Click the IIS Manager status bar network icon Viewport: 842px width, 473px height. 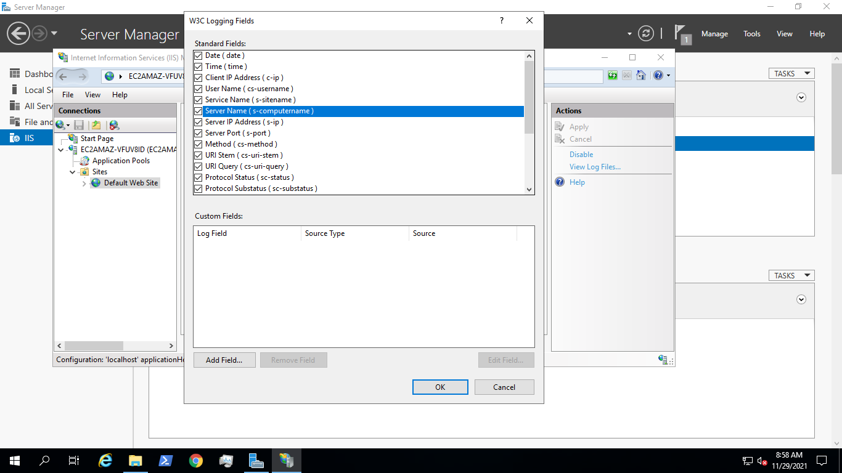(664, 360)
